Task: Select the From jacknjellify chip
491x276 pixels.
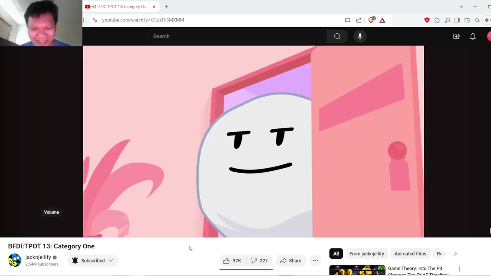Action: click(367, 254)
